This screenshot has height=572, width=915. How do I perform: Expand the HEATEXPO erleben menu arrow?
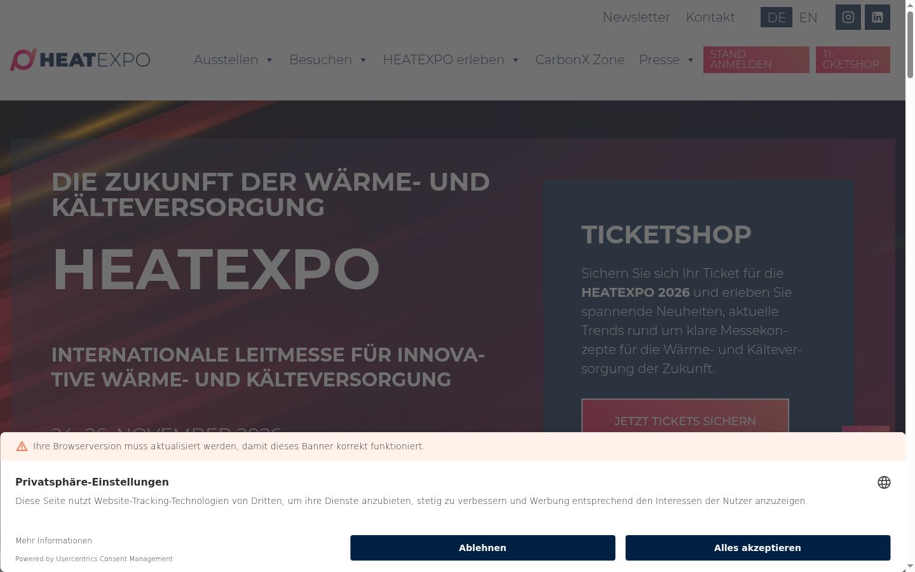pos(516,60)
